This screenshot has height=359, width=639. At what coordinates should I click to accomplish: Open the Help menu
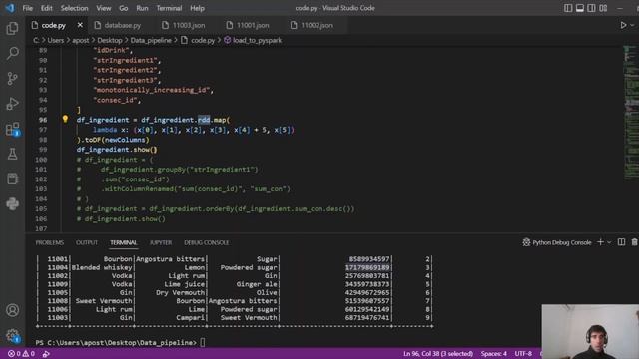tap(198, 8)
